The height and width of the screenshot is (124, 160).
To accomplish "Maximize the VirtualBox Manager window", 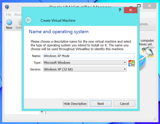I will pyautogui.click(x=139, y=6).
